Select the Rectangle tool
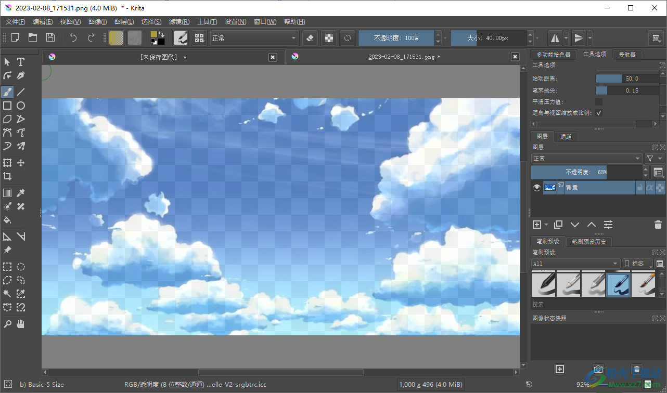Screen dimensions: 667x393 click(x=7, y=106)
